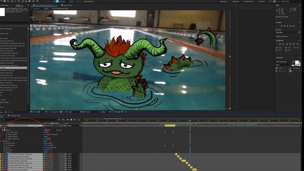Open the tool Stroke color swatch
The height and width of the screenshot is (171, 304).
click(x=67, y=1)
